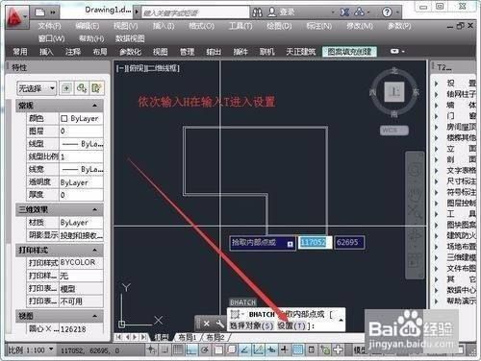Toggle dynamic UCS status bar icon
Screen dimensions: 481x361
[x=258, y=349]
